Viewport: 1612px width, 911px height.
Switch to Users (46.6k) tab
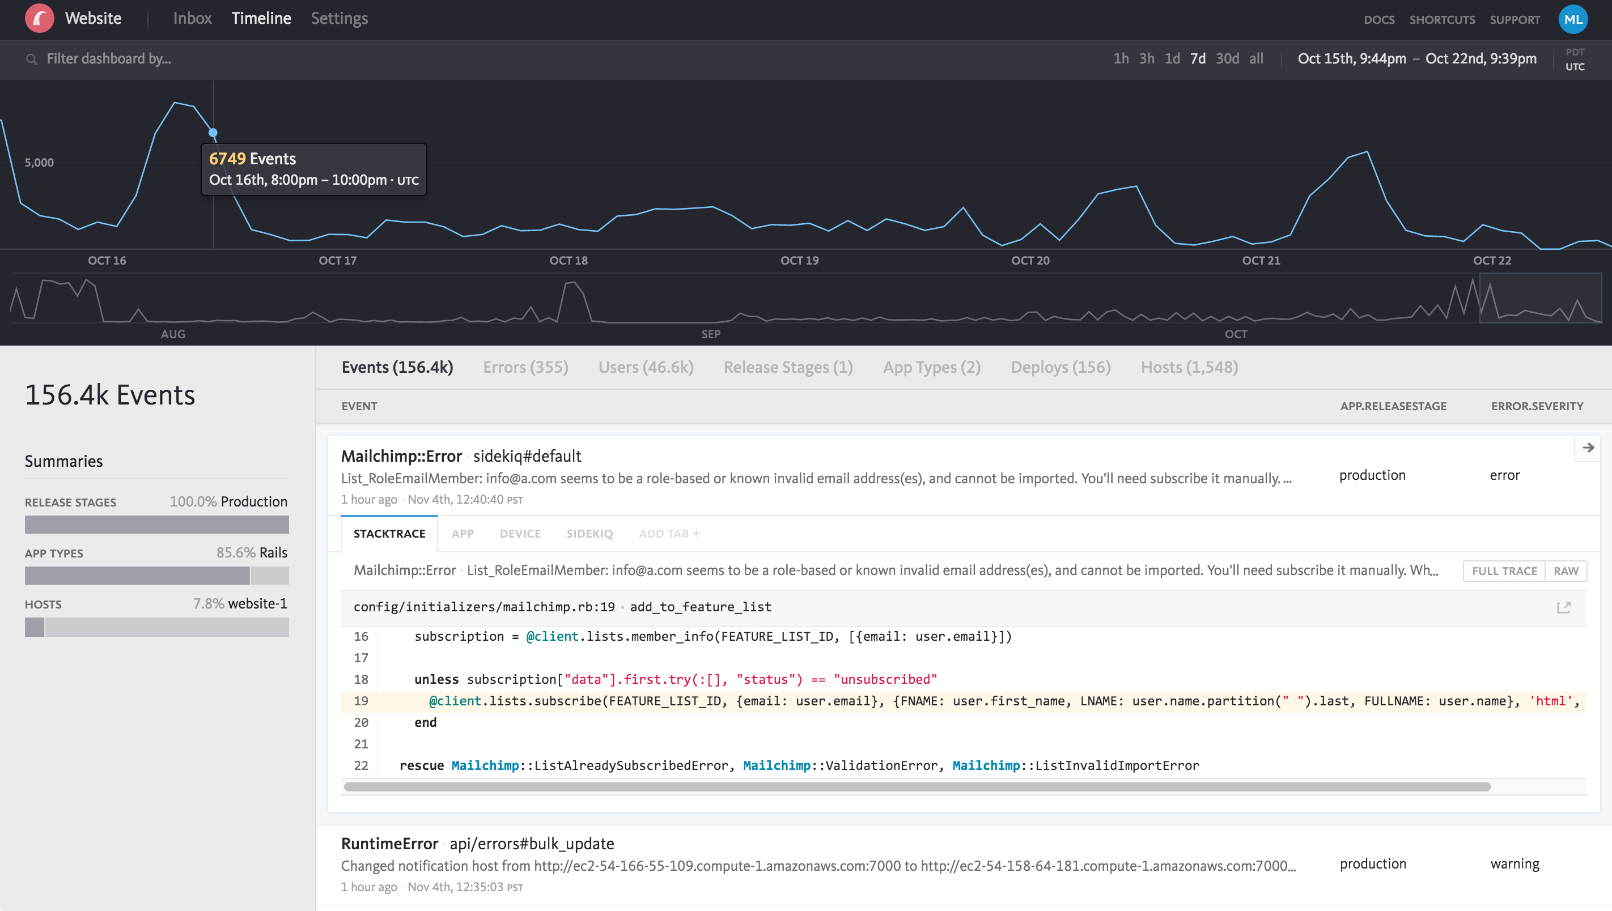tap(646, 367)
